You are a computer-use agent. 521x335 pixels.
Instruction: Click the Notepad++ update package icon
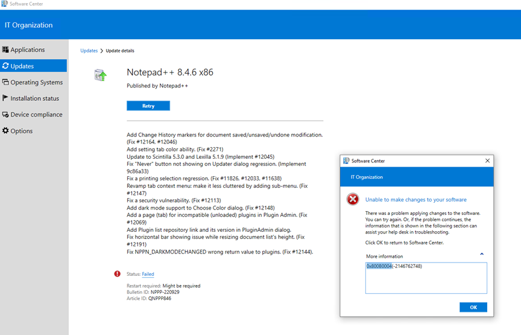[100, 75]
